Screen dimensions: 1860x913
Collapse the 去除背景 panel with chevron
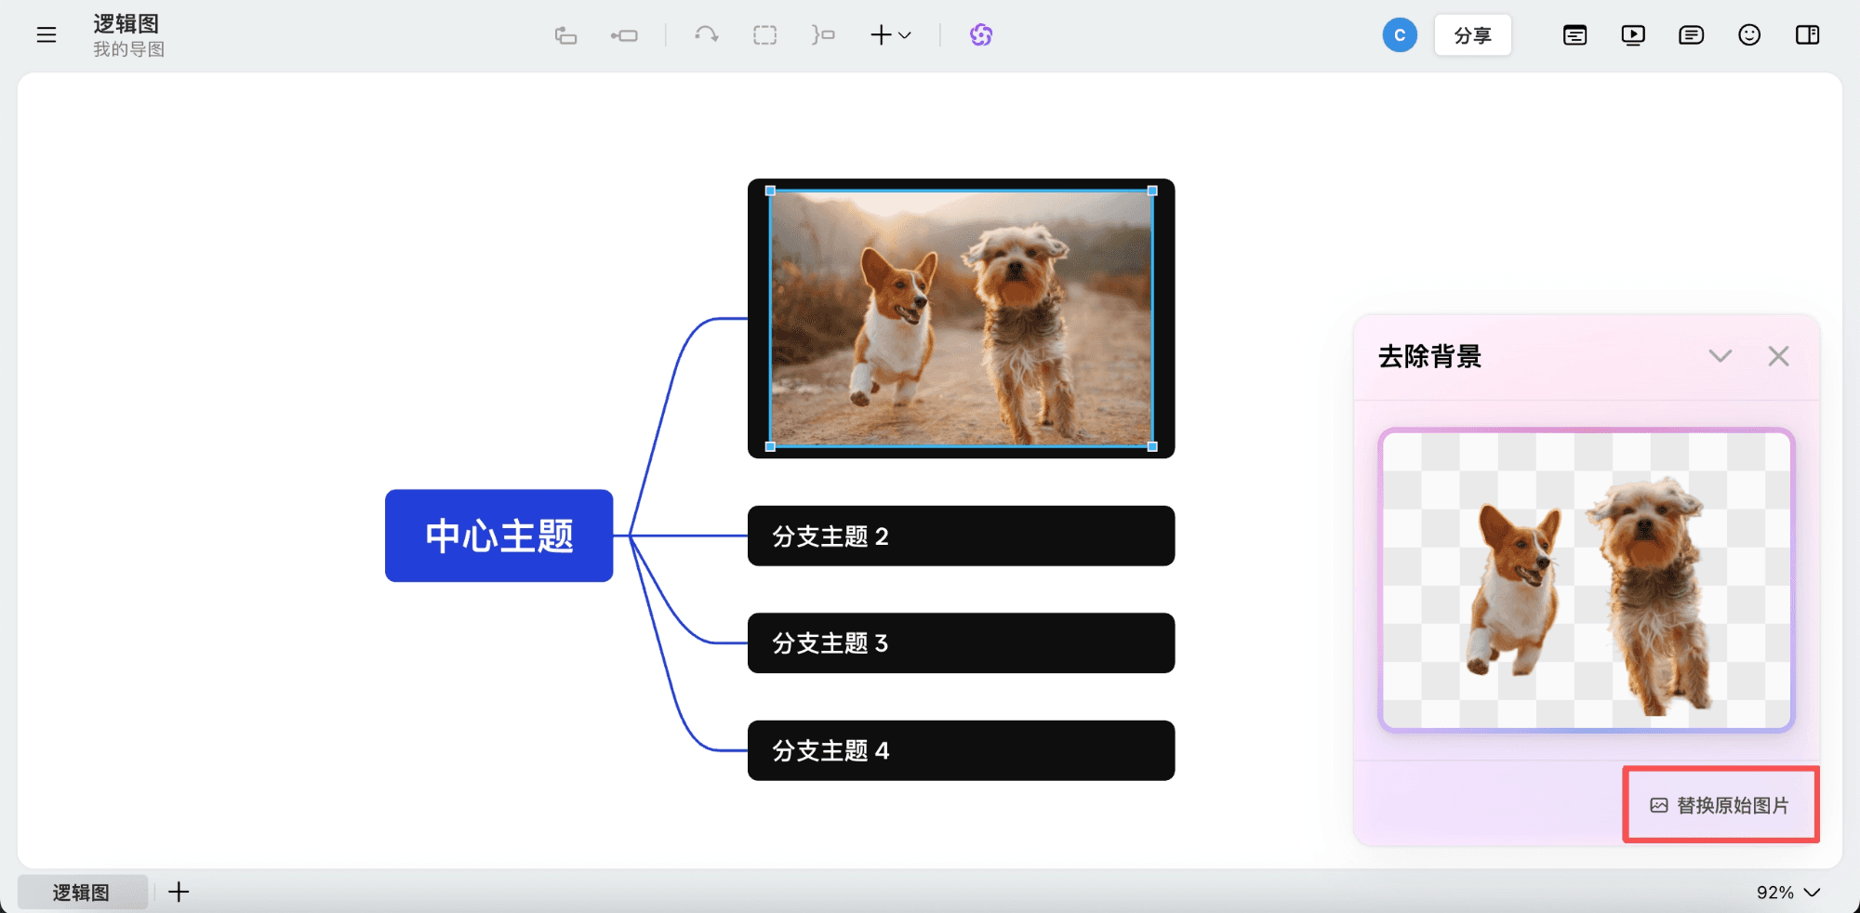[x=1720, y=356]
